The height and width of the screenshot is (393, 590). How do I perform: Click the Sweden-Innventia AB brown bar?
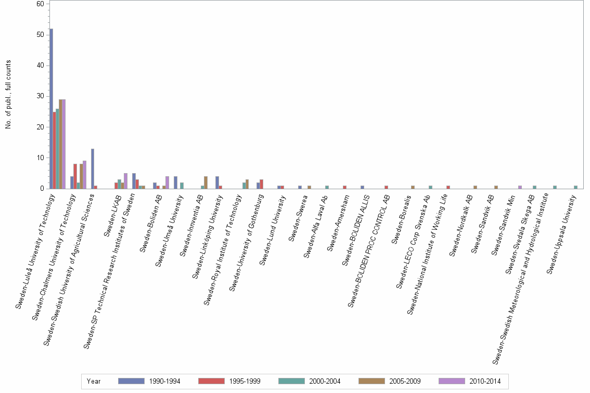click(206, 182)
